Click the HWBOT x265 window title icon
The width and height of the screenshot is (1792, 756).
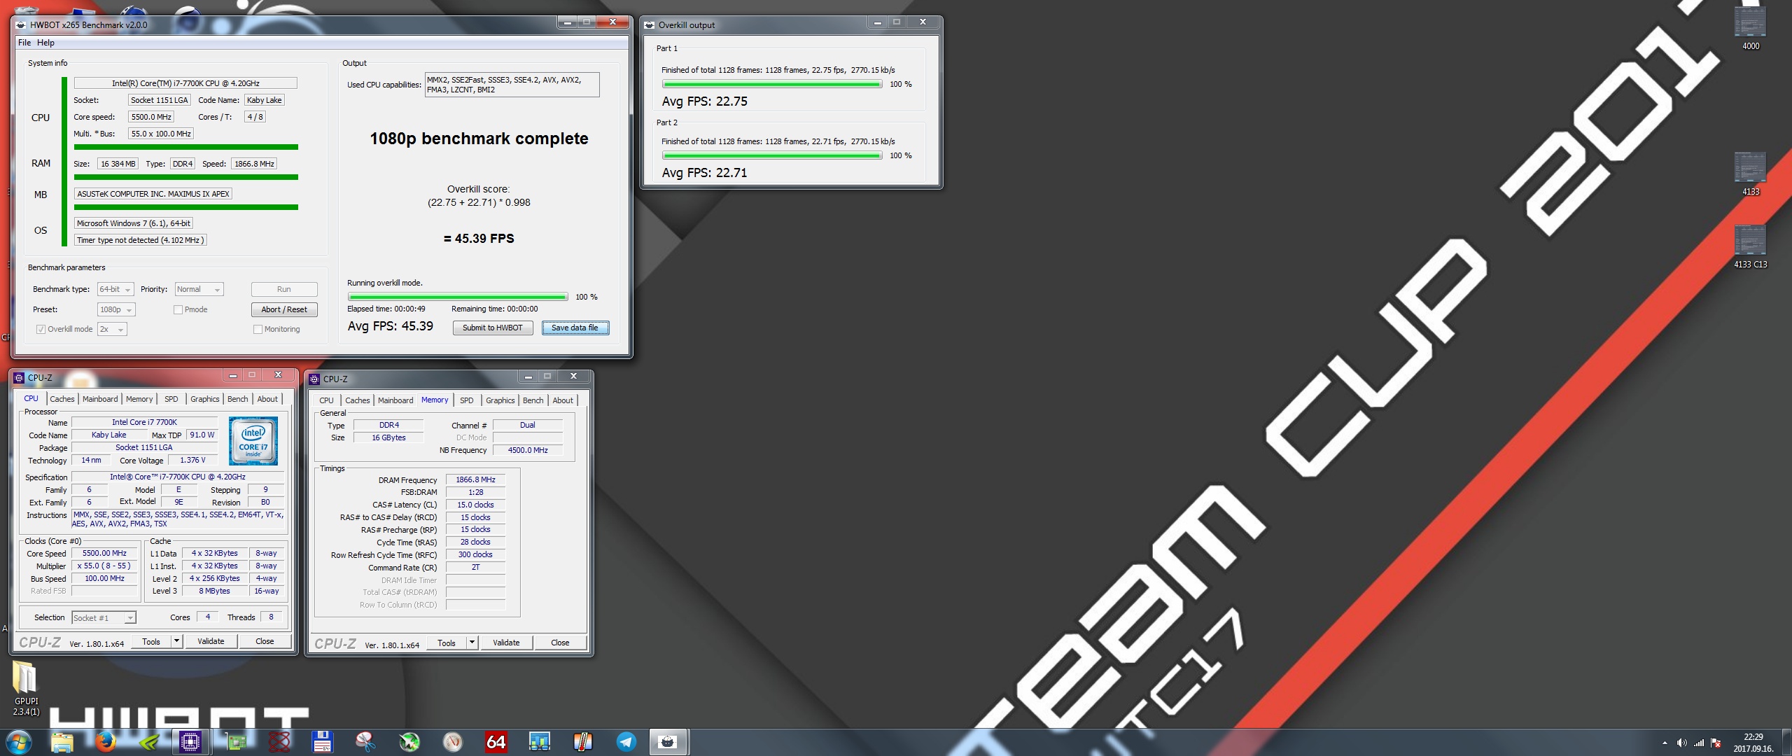coord(20,24)
